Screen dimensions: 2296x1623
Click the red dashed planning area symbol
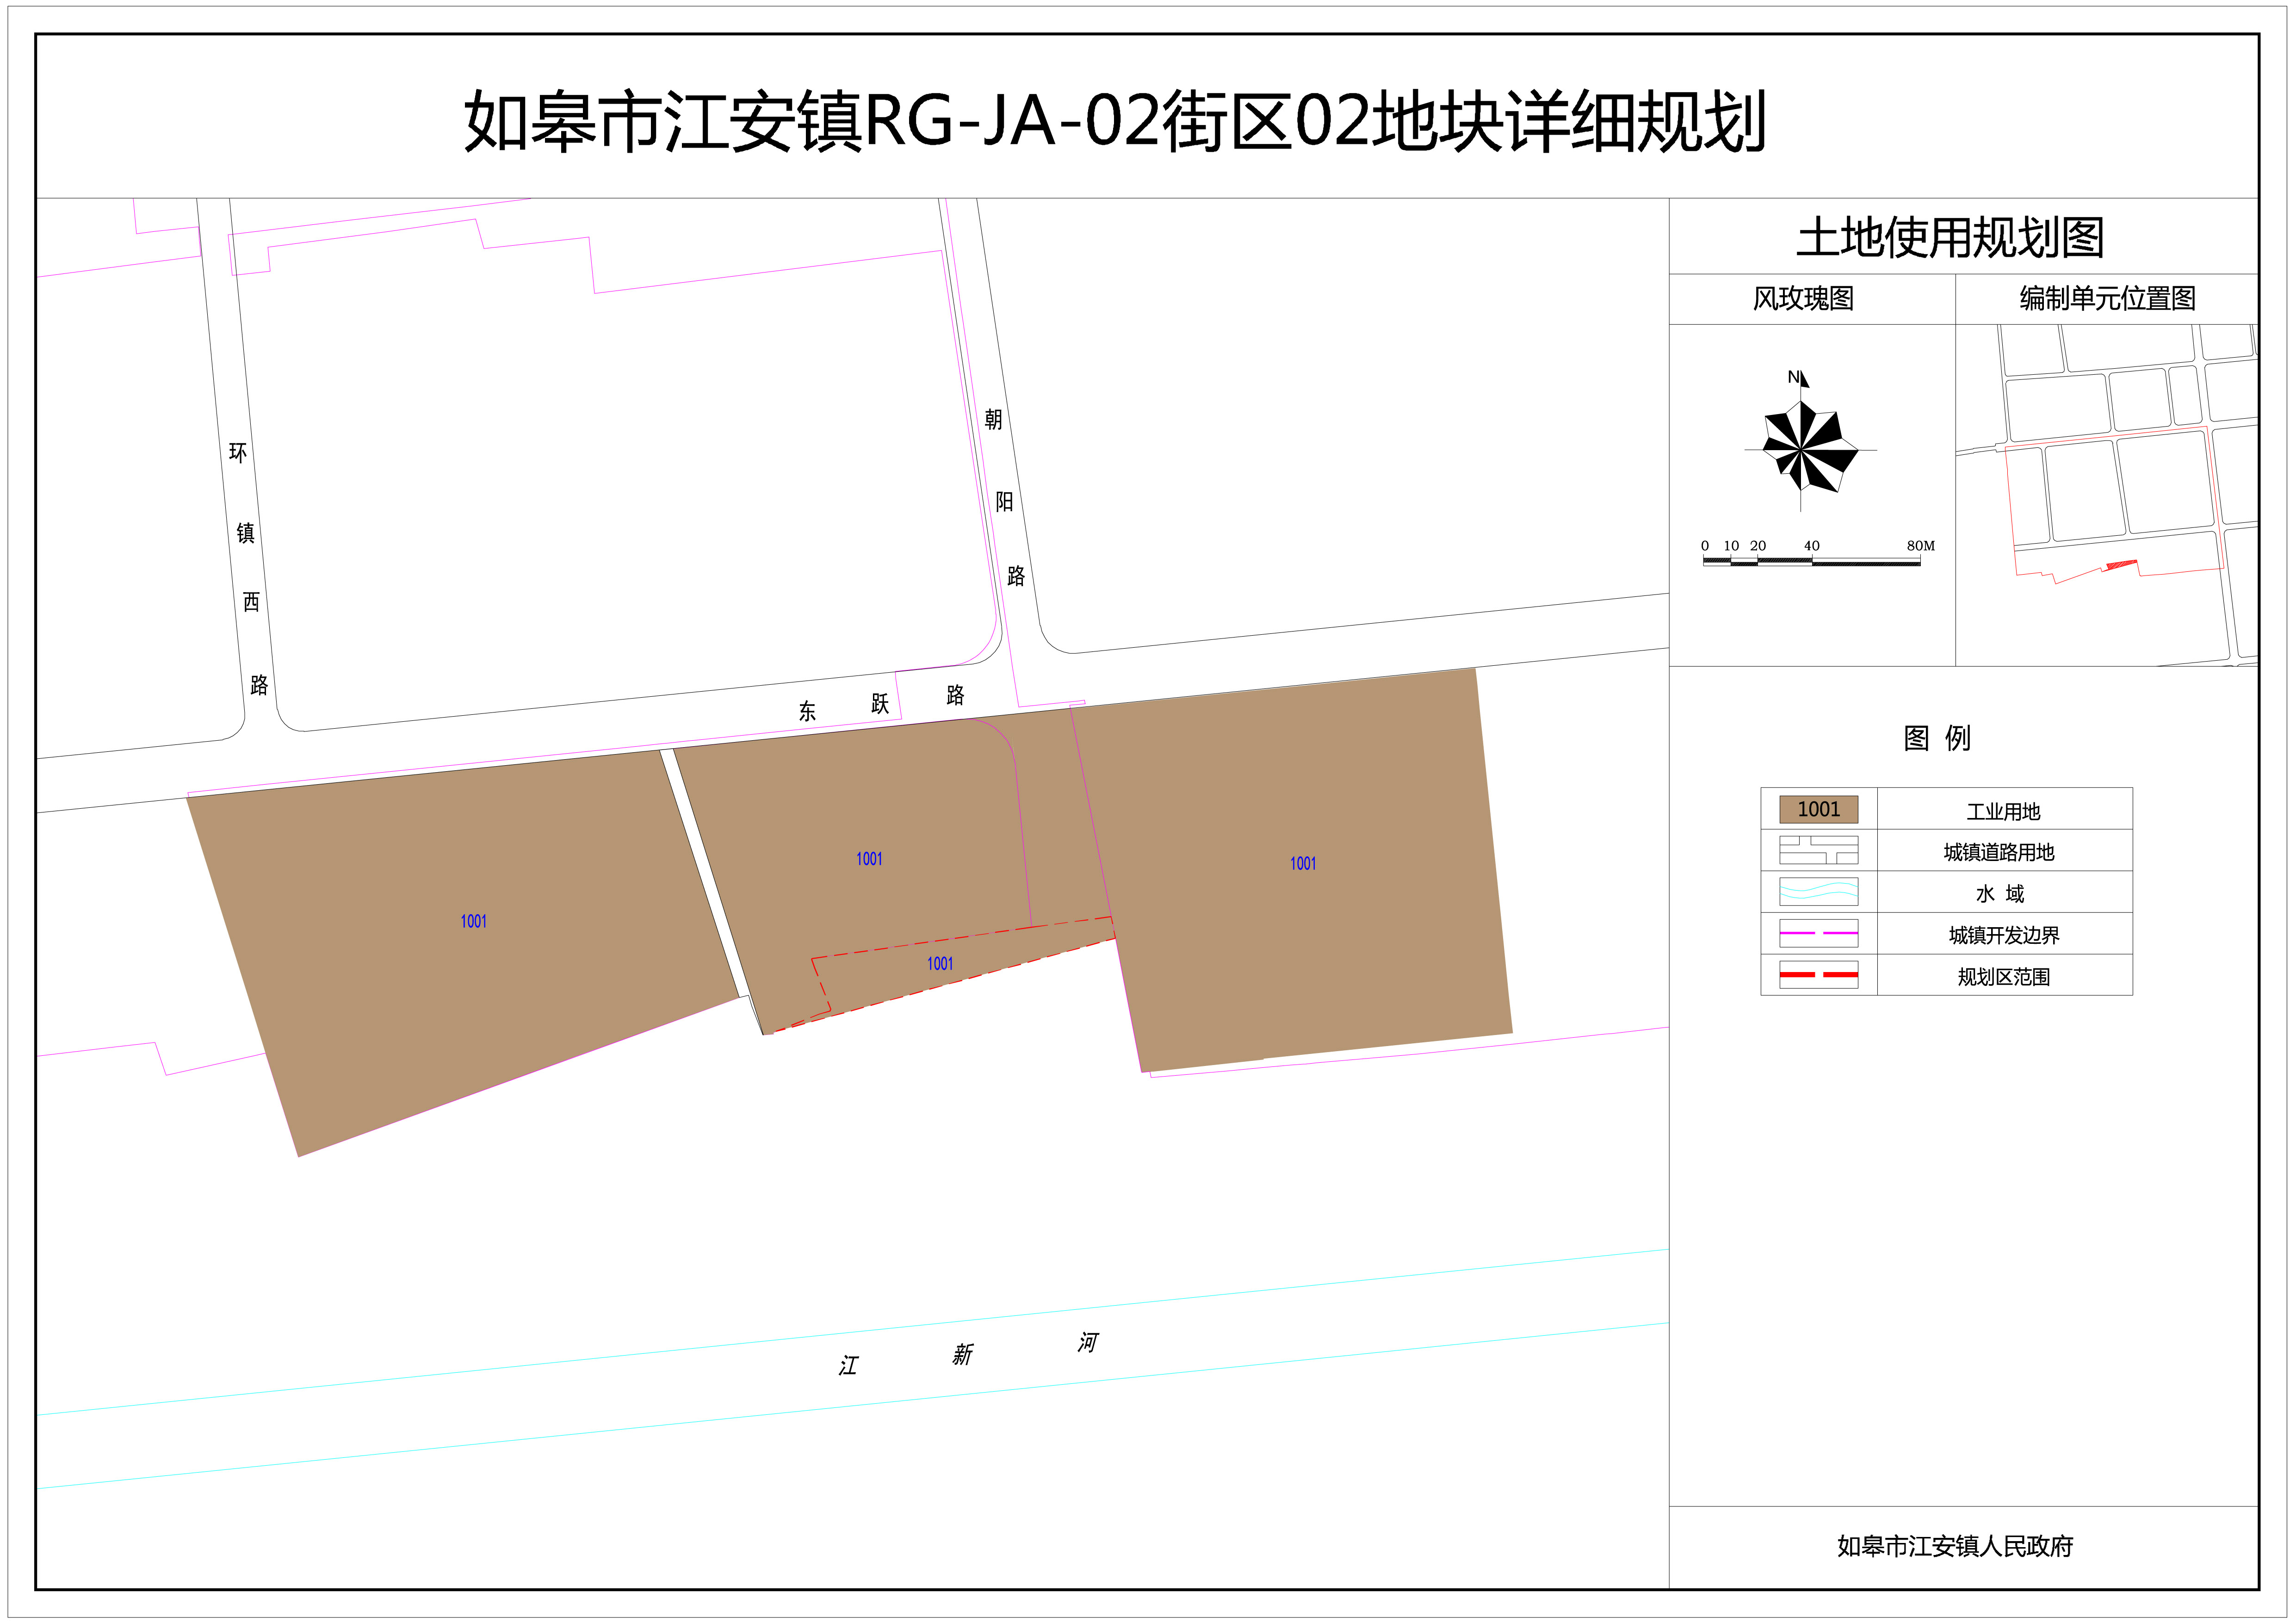(x=1818, y=975)
